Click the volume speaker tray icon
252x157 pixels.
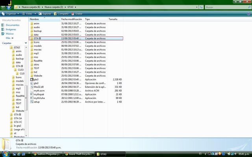click(235, 154)
